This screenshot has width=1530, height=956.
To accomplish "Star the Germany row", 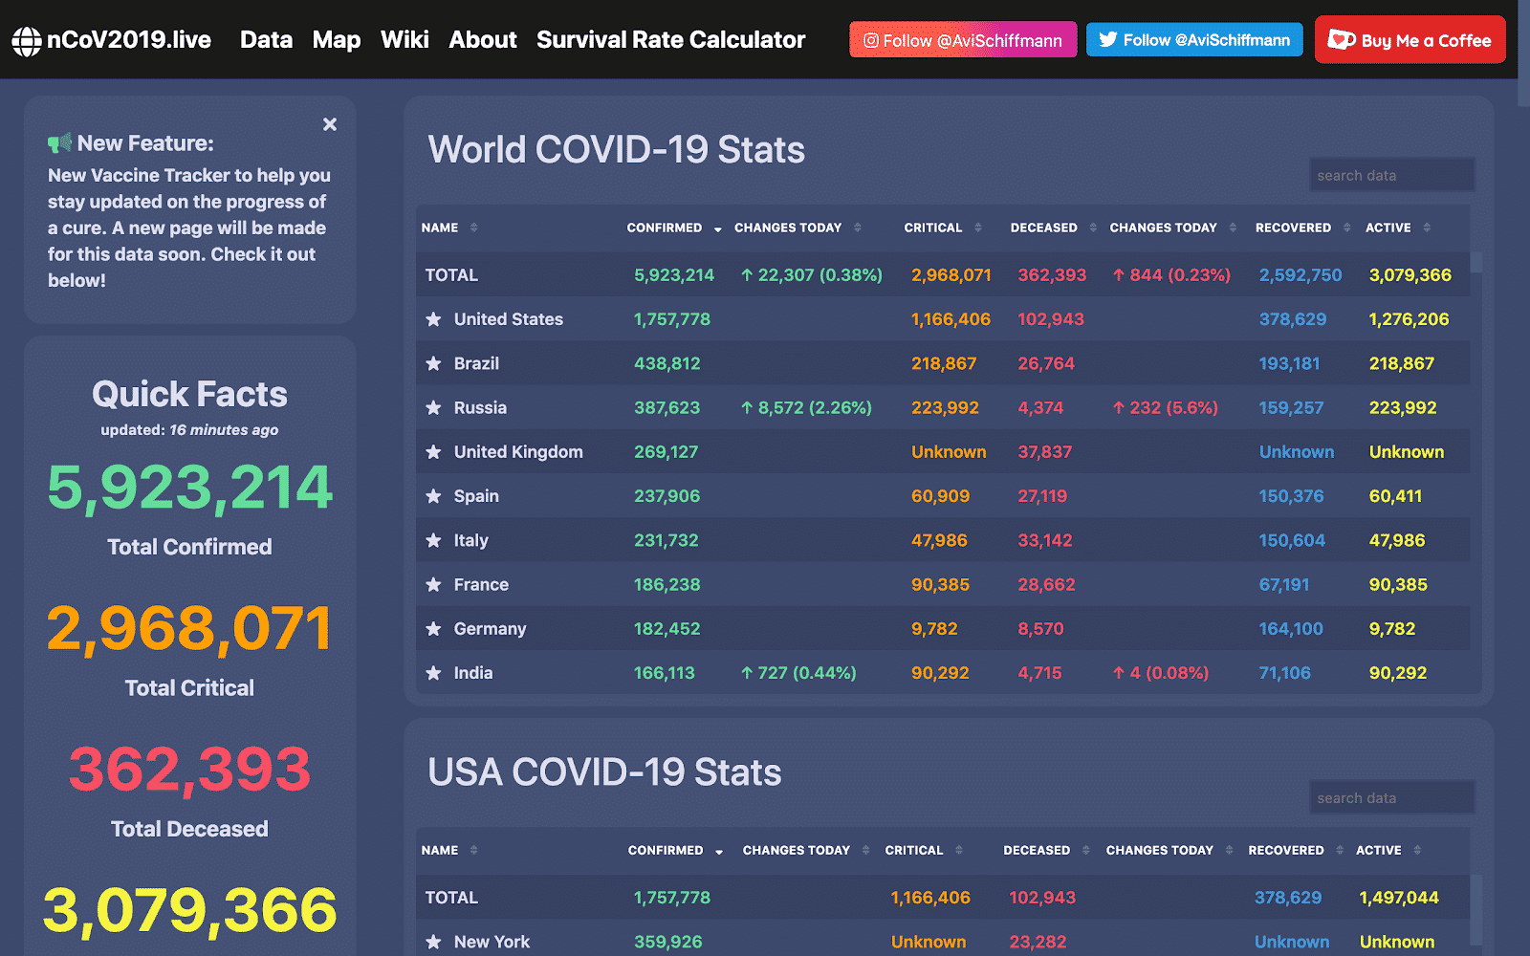I will [x=434, y=629].
